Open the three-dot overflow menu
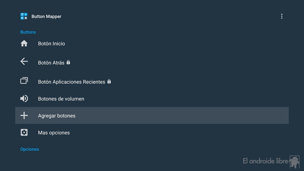 (x=281, y=16)
